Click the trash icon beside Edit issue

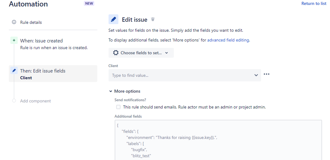coord(153,19)
